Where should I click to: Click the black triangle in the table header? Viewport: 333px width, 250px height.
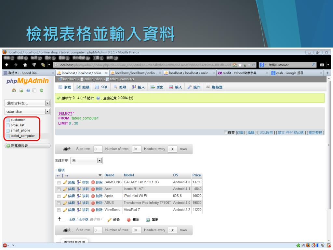tap(100, 175)
